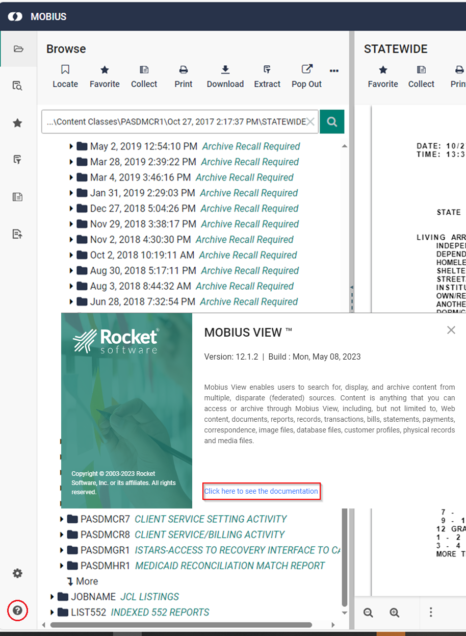
Task: Select the Jun 28, 2018 7:32:54 PM version
Action: tap(143, 302)
